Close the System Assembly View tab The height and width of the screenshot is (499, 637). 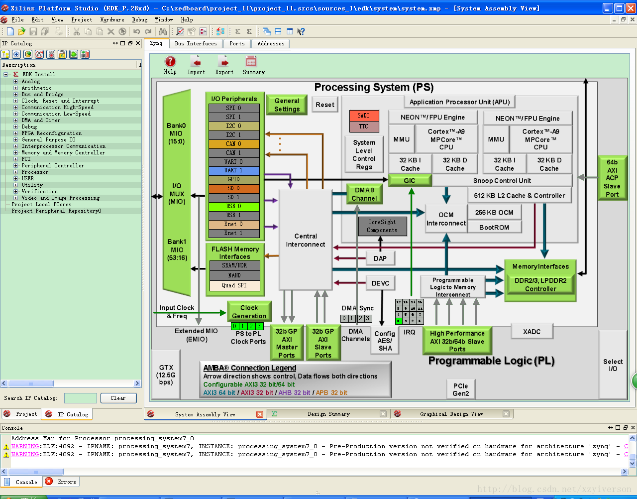coord(260,414)
